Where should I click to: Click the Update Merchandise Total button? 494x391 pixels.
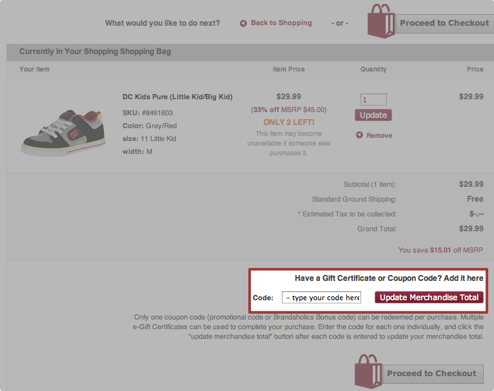point(429,298)
